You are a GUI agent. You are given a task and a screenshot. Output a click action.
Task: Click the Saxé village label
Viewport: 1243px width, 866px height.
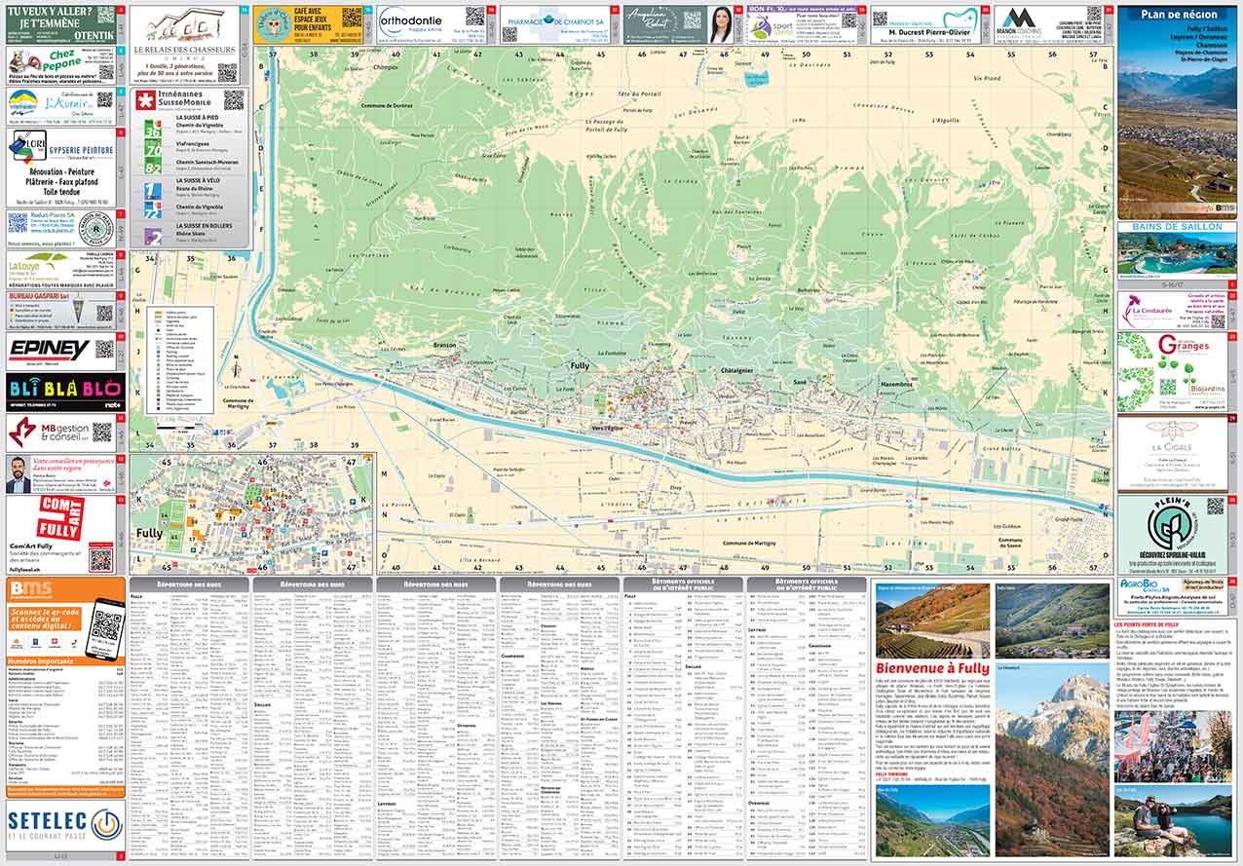[x=800, y=383]
